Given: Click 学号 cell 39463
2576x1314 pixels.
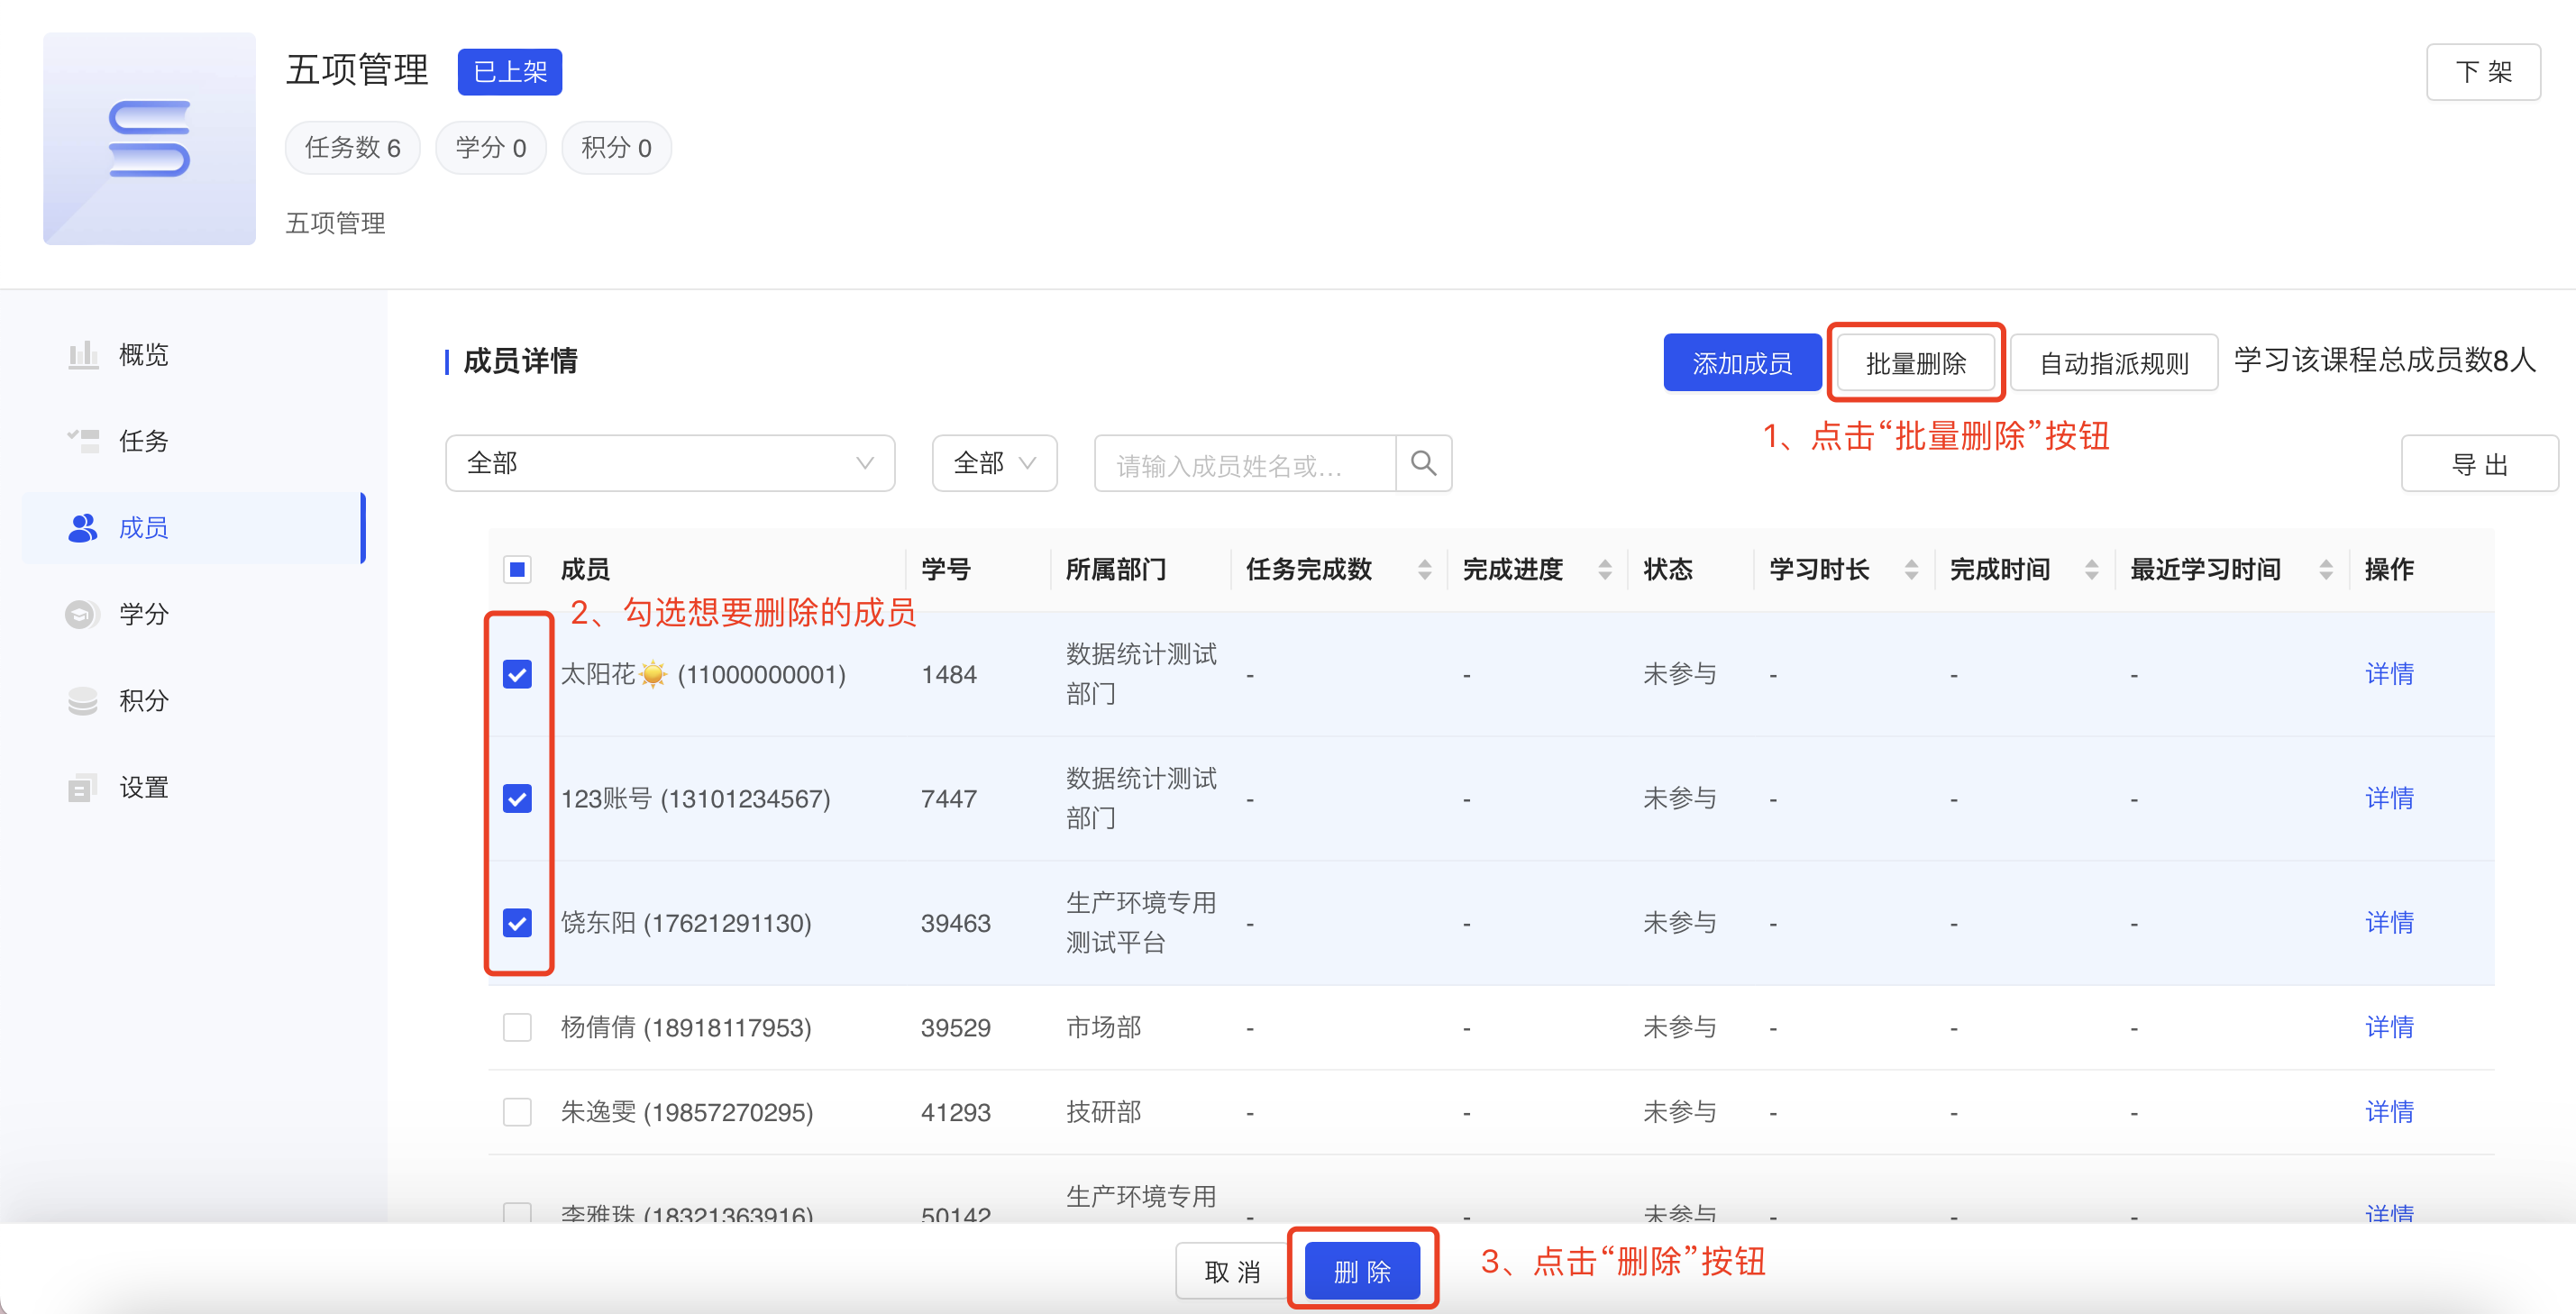Looking at the screenshot, I should pos(956,923).
